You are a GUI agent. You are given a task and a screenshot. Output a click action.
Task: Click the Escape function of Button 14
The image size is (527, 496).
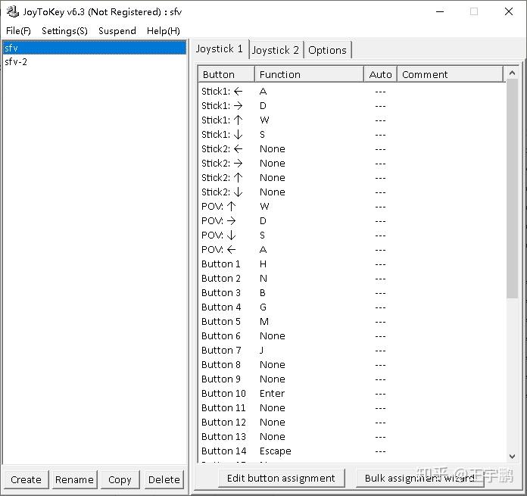pyautogui.click(x=276, y=451)
